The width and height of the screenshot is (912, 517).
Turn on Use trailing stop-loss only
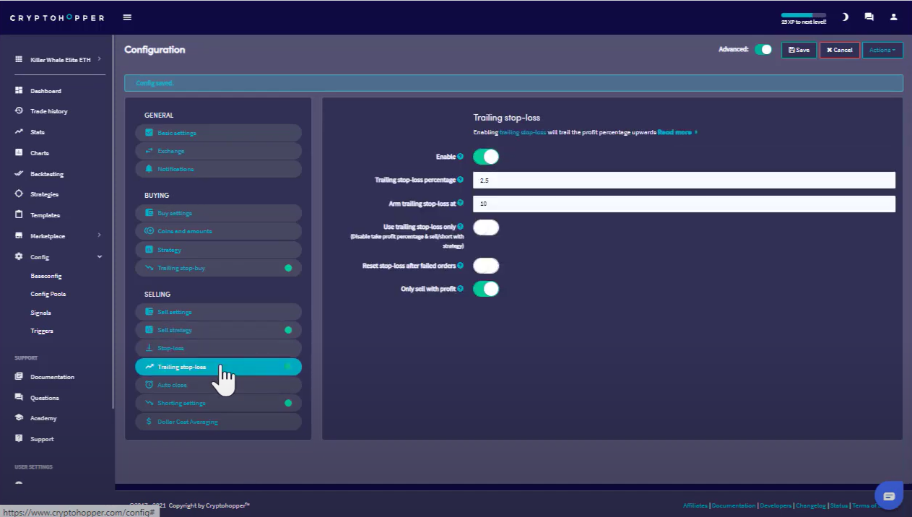click(486, 228)
